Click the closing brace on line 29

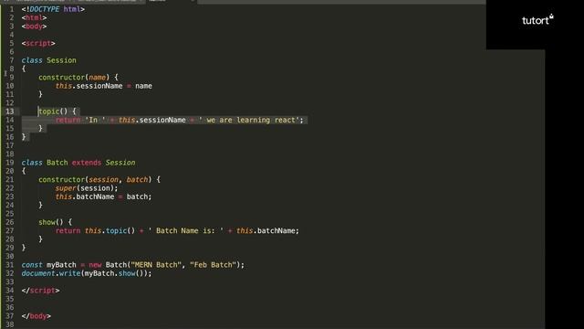pos(24,248)
